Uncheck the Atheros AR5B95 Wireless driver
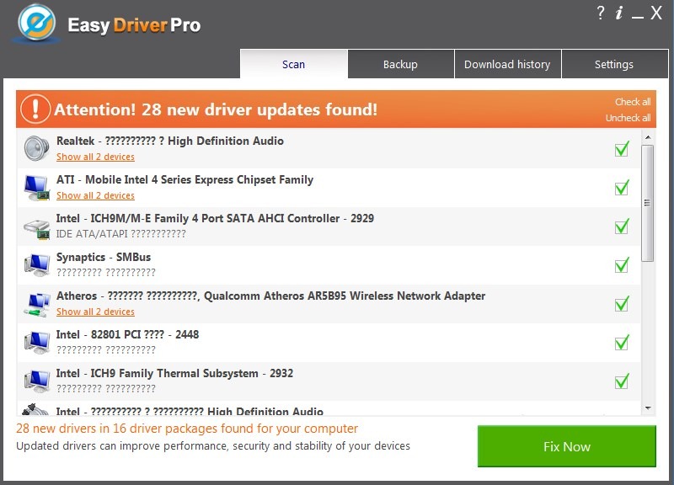Viewport: 674px width, 485px height. (622, 304)
